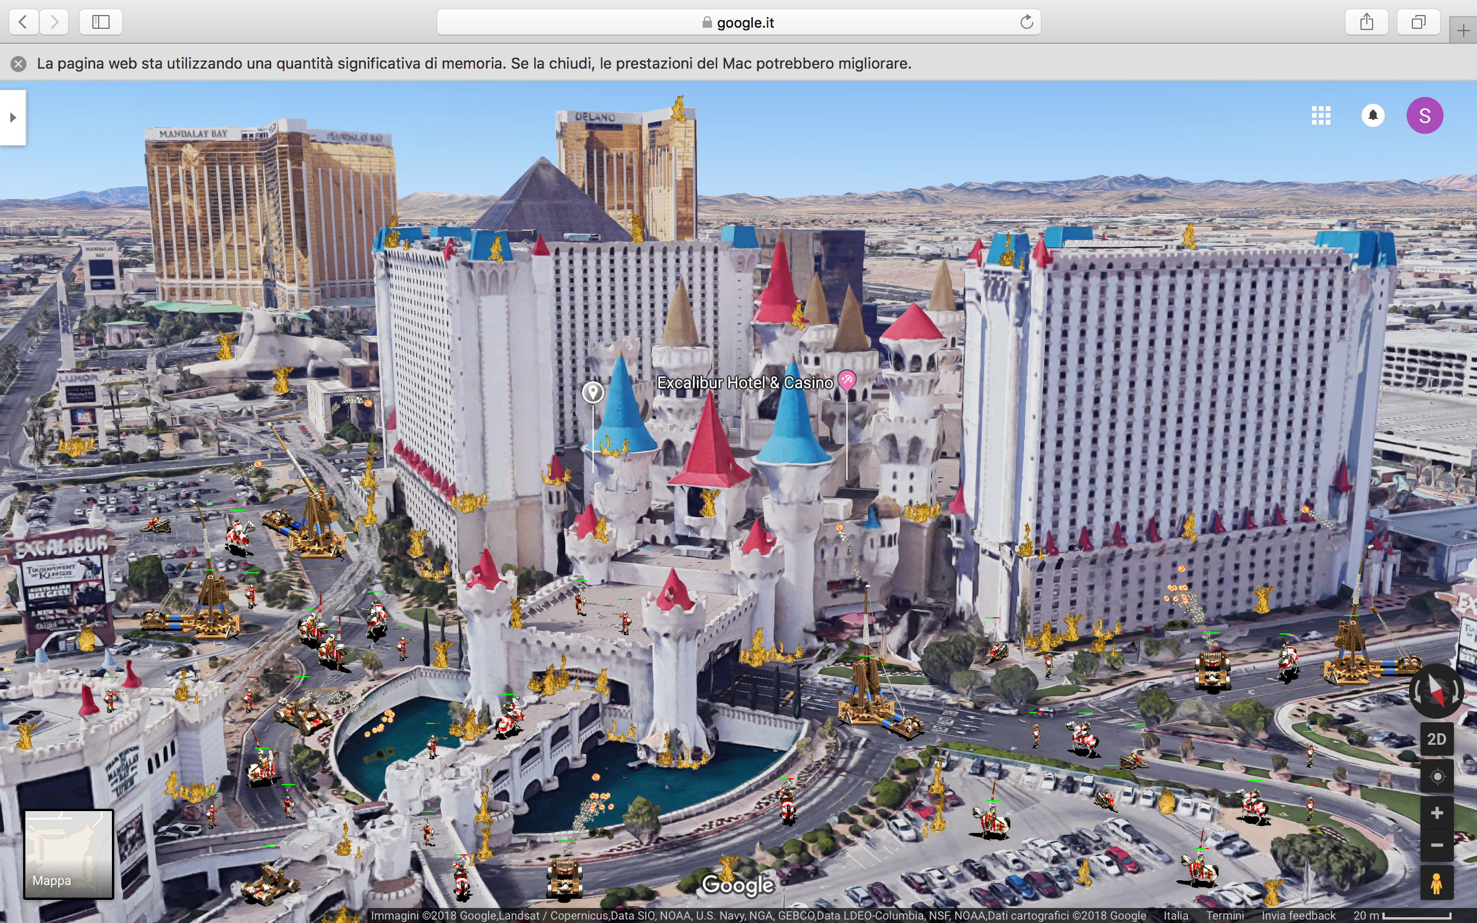Toggle the 20 m scale bar units

[1401, 915]
